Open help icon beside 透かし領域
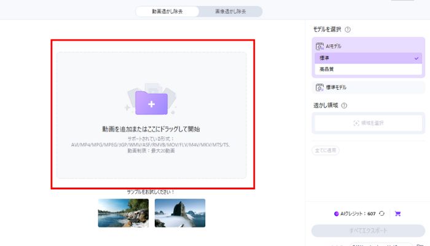 point(344,105)
